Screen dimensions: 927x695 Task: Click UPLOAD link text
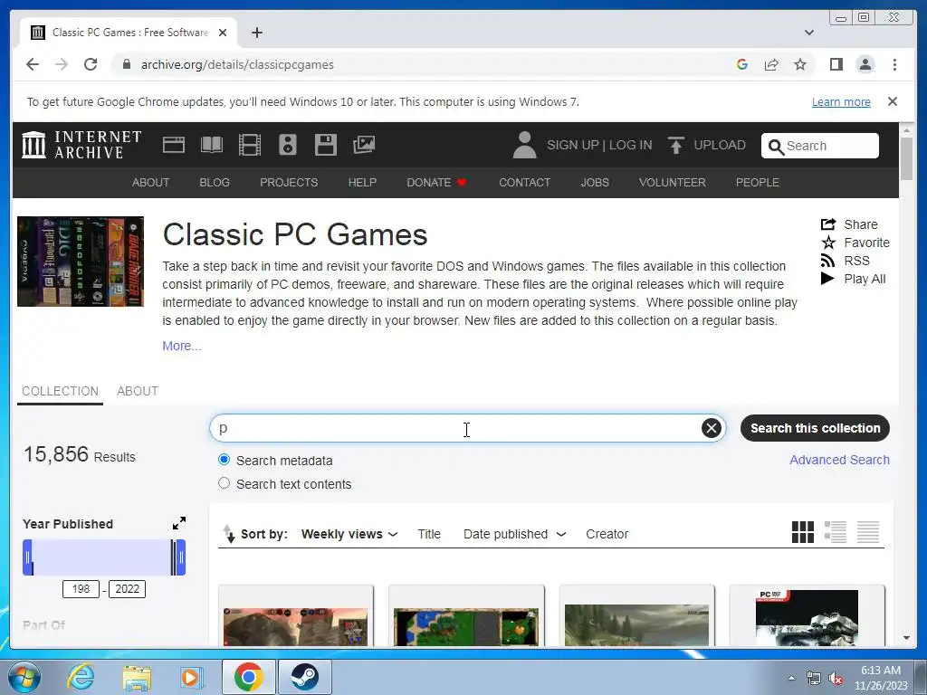point(720,145)
